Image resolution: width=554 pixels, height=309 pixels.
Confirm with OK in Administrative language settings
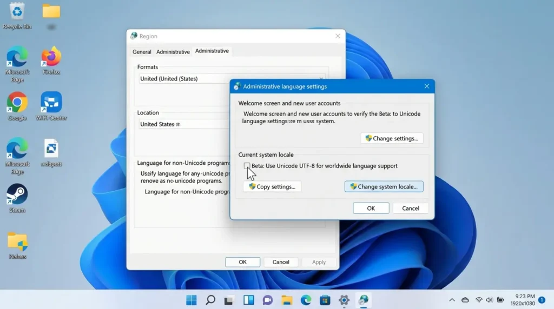[x=371, y=208]
